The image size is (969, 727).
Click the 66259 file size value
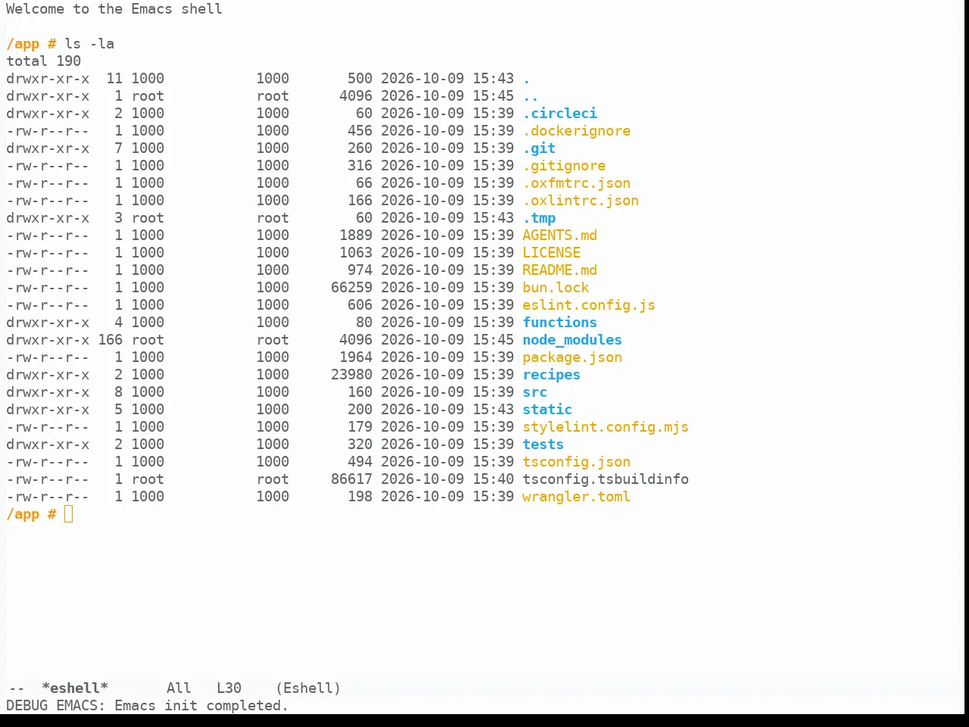pyautogui.click(x=351, y=288)
